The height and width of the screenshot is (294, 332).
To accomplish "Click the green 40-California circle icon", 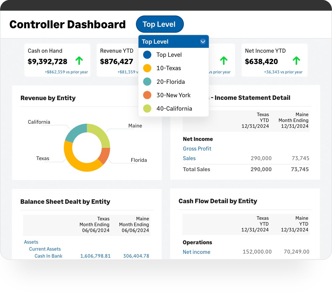I will 147,109.
